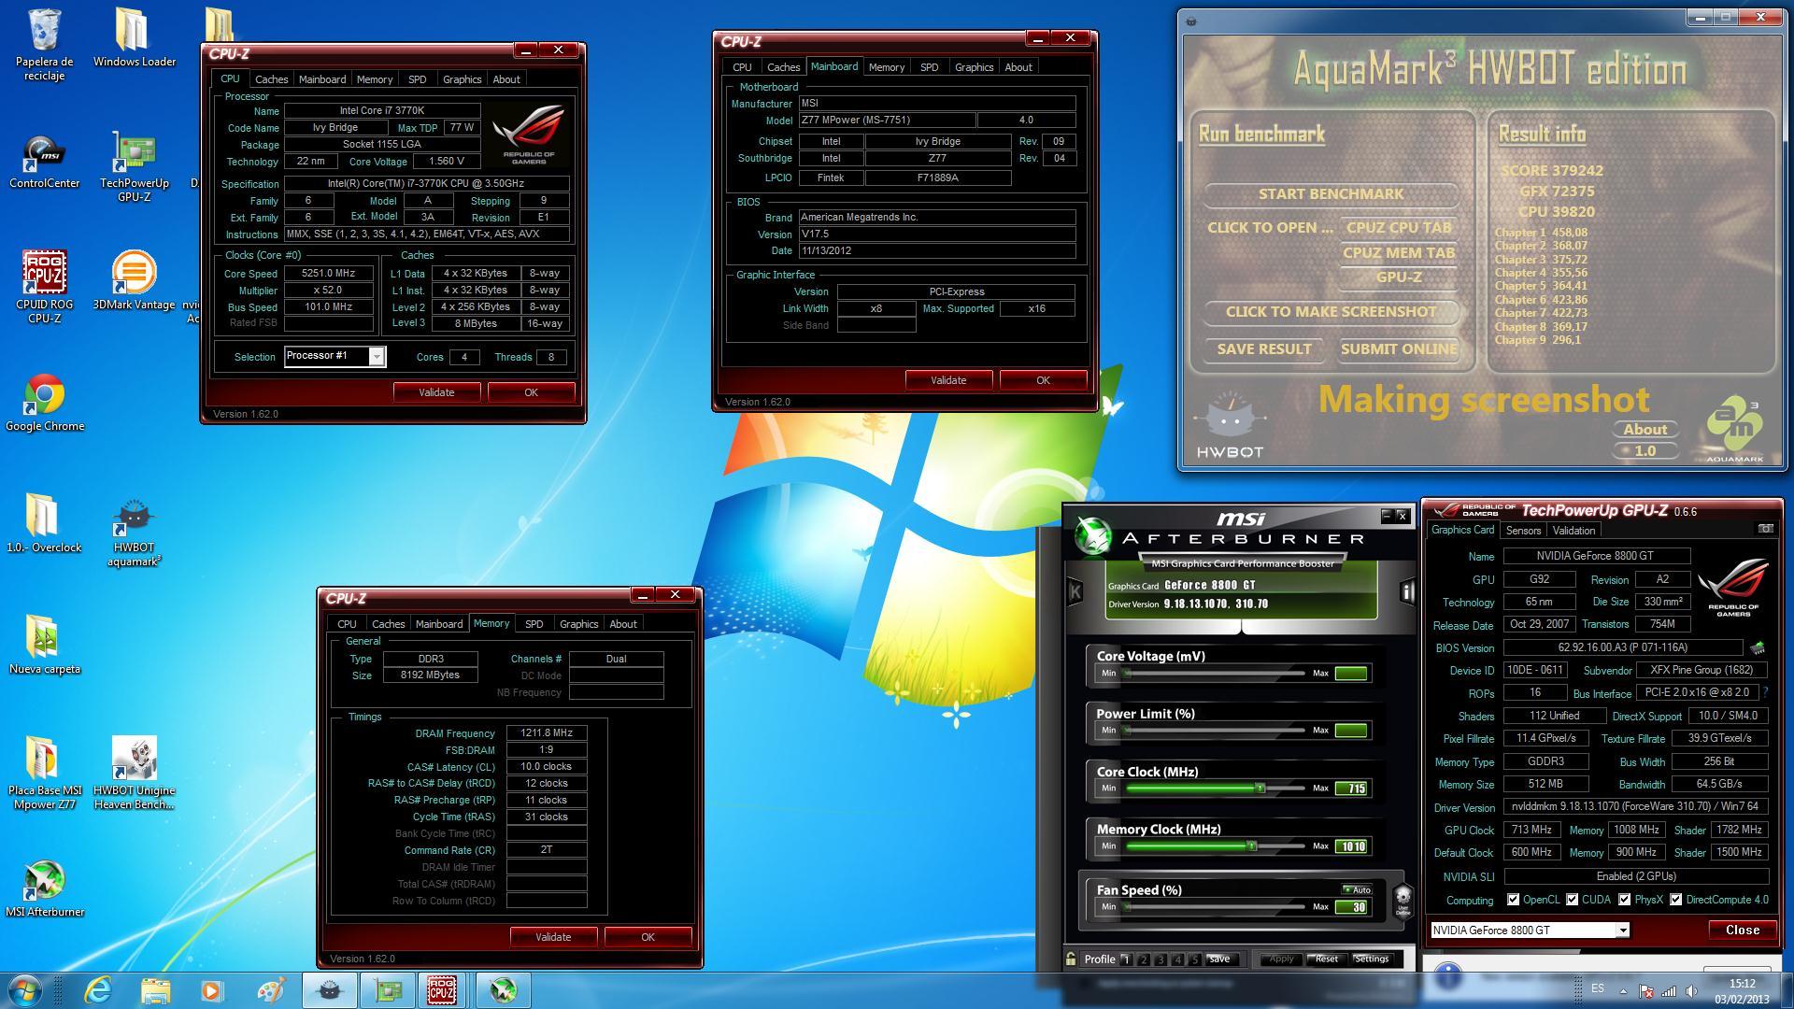Click Memory Clock value field 1010

click(1352, 846)
